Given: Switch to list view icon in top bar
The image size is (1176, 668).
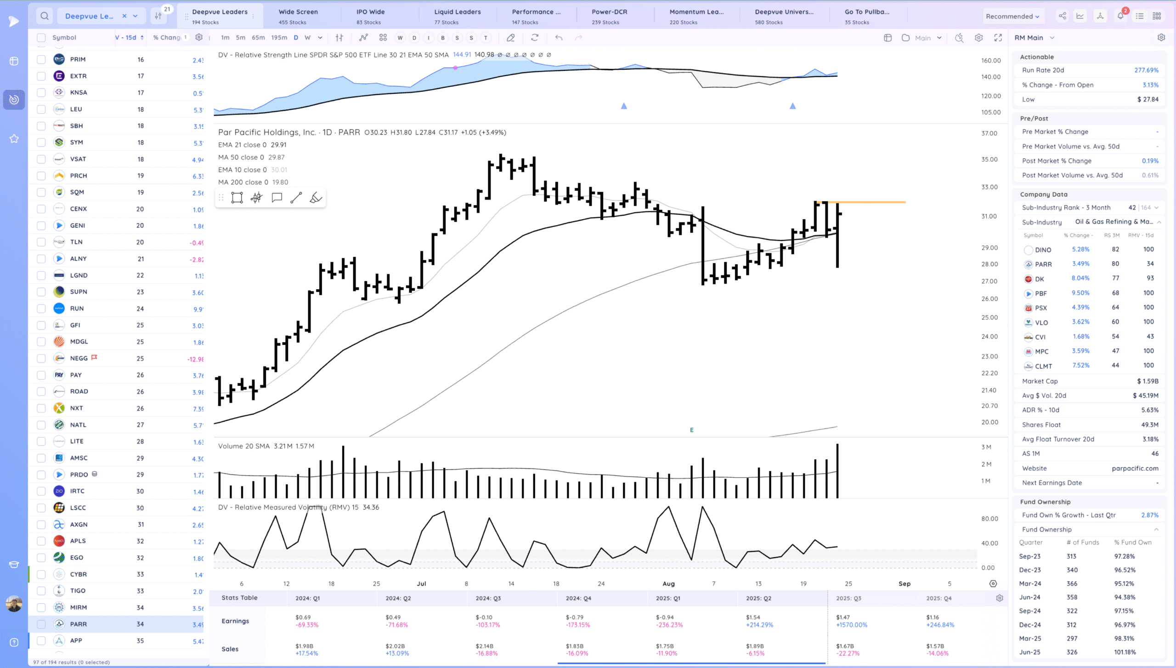Looking at the screenshot, I should click(x=1140, y=16).
